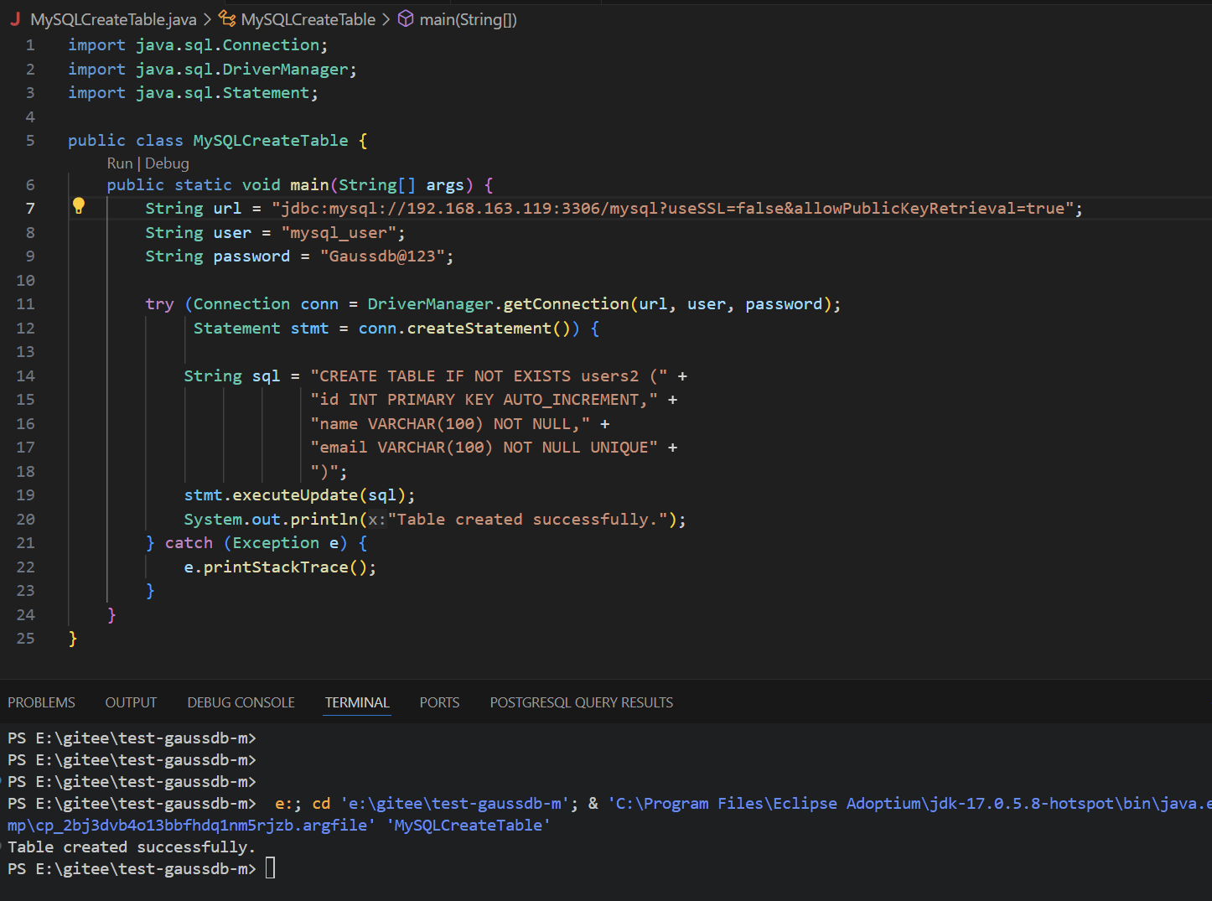Click the "email VARCHAR(100) NOT NULL UNIQUE" string
This screenshot has height=901, width=1212.
click(x=484, y=447)
